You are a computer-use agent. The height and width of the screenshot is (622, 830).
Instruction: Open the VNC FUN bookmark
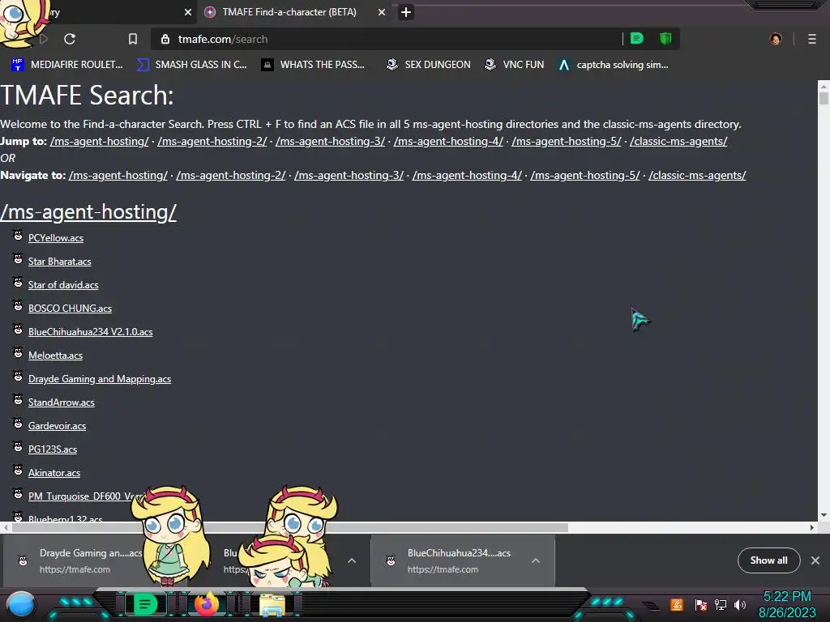515,65
